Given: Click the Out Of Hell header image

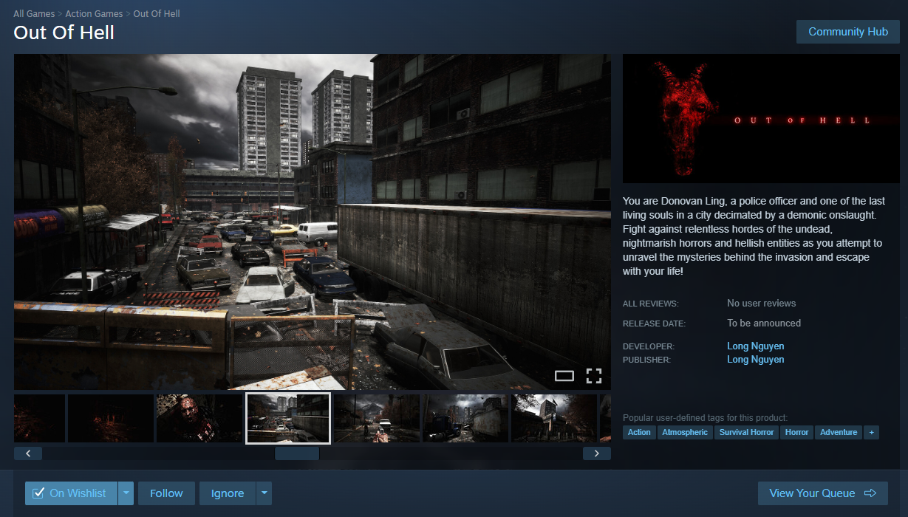Looking at the screenshot, I should 762,118.
